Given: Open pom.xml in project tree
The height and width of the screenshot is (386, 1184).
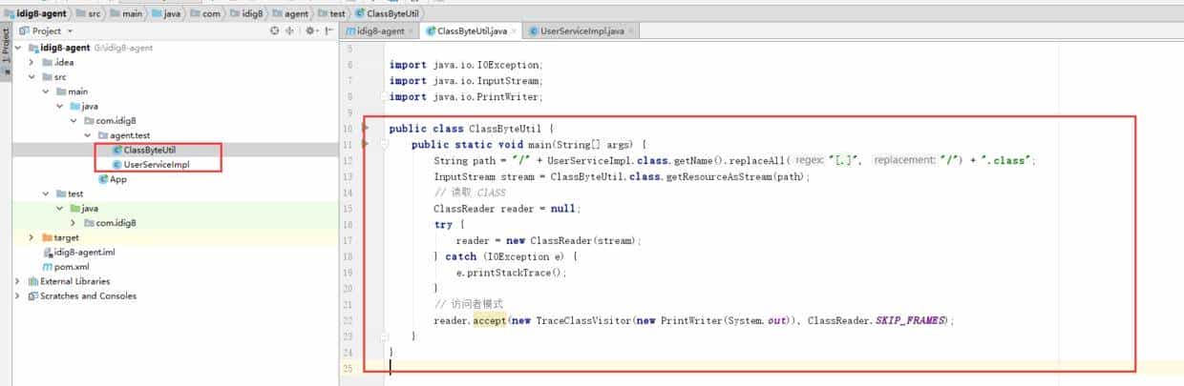Looking at the screenshot, I should click(74, 267).
